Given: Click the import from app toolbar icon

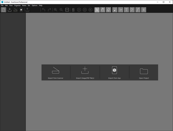Looking at the screenshot, I should [x=21, y=10].
